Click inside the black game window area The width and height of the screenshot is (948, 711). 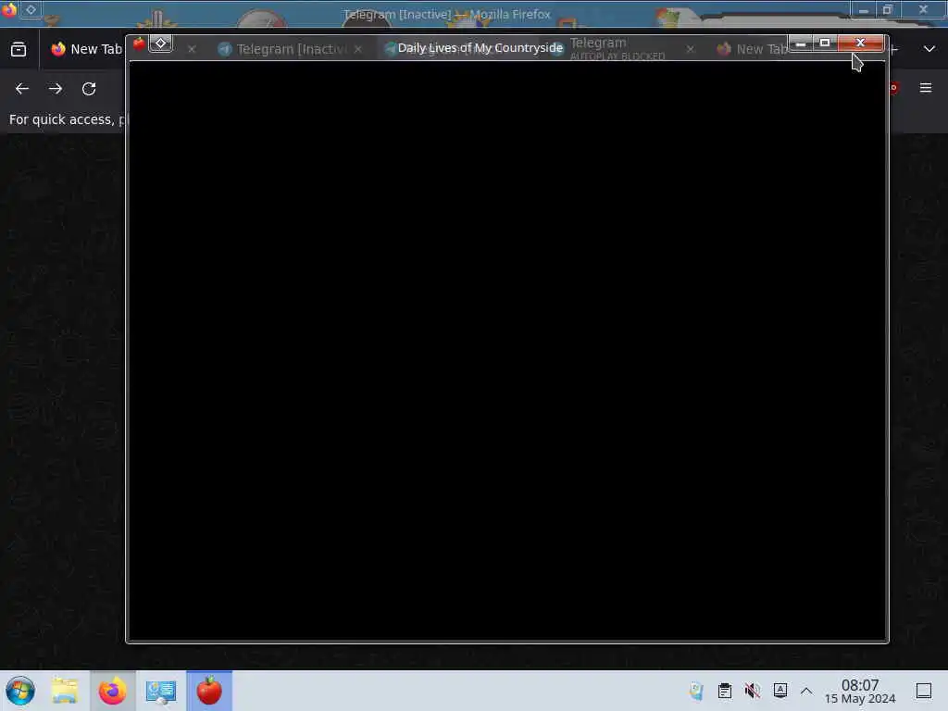(507, 351)
